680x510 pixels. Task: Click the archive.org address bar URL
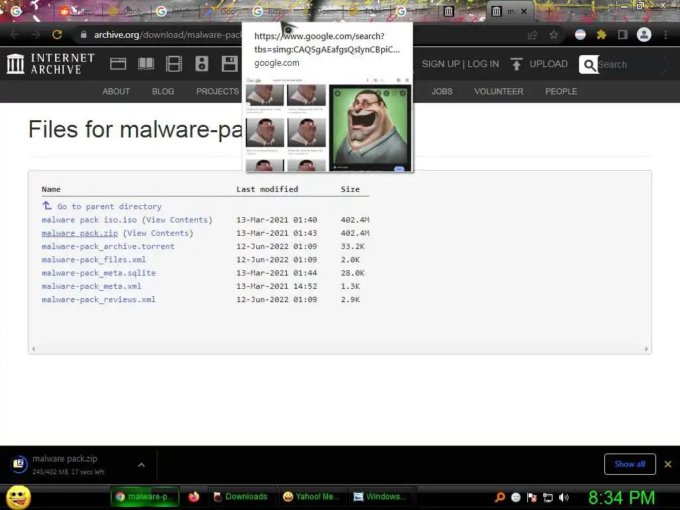[x=167, y=35]
